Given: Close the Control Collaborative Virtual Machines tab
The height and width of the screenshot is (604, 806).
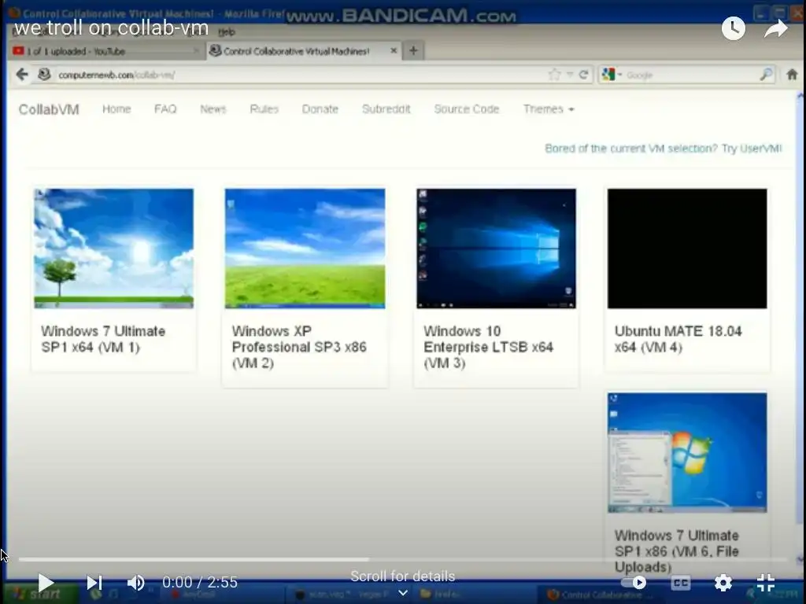Looking at the screenshot, I should click(x=394, y=50).
